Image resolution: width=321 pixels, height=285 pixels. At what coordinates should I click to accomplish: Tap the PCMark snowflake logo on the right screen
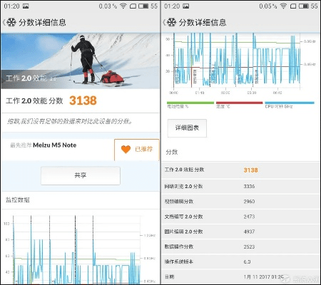(171, 22)
